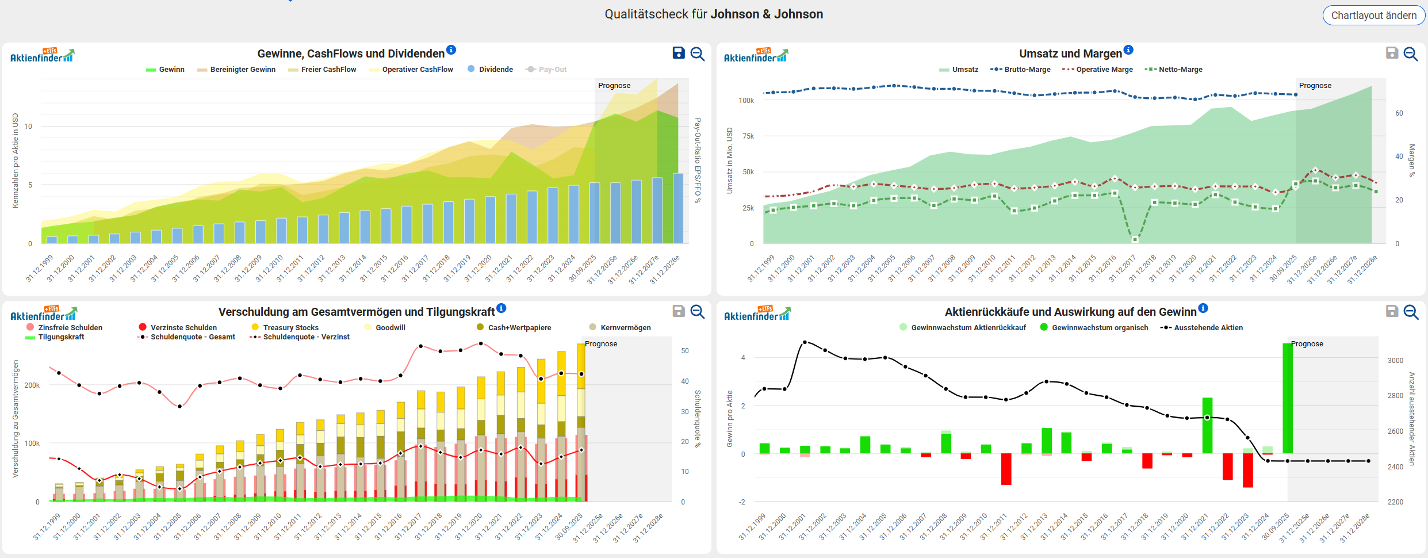
Task: Click the Freier CashFlow legend color swatch
Action: pyautogui.click(x=293, y=70)
